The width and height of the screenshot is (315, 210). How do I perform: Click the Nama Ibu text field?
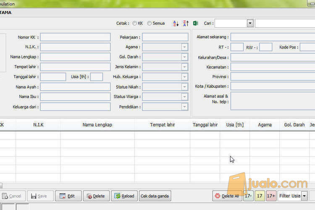pos(75,97)
